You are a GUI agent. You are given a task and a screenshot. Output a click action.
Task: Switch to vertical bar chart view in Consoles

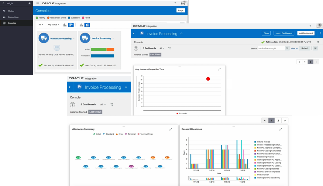click(65, 25)
